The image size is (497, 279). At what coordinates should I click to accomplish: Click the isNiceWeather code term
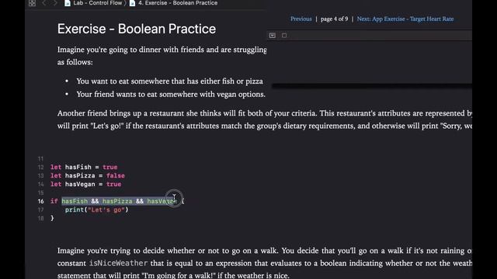click(x=118, y=263)
